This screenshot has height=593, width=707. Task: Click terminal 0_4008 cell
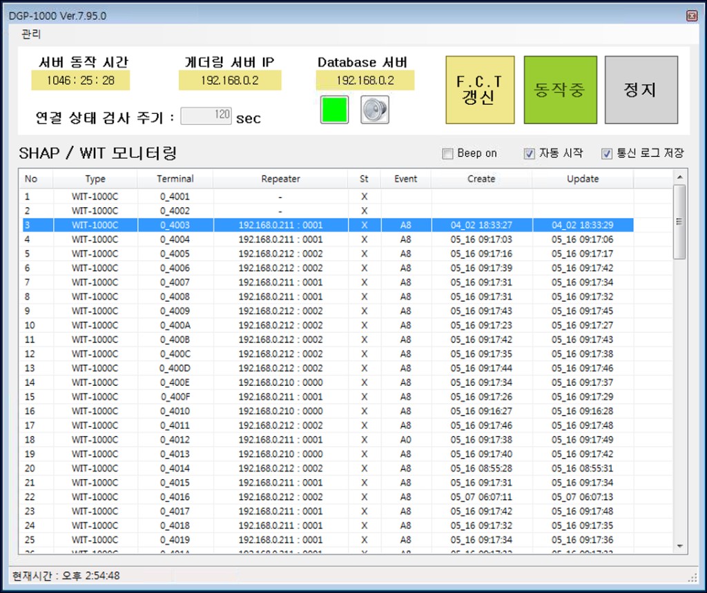[x=175, y=297]
